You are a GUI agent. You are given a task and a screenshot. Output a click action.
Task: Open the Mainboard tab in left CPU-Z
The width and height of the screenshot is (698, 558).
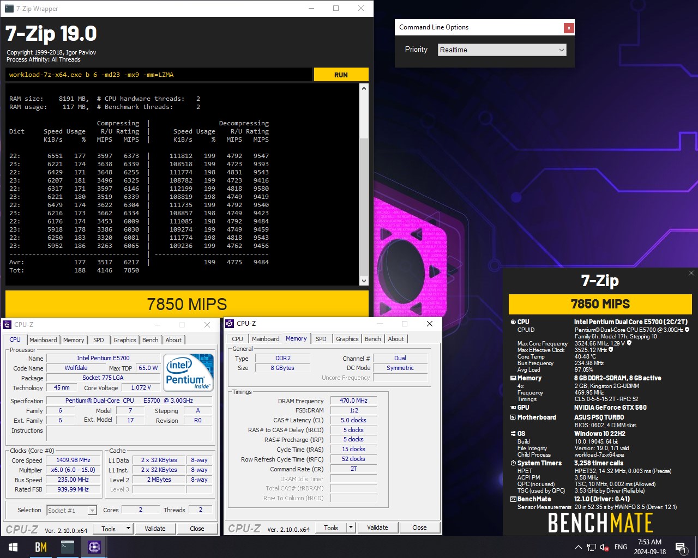[x=43, y=339]
